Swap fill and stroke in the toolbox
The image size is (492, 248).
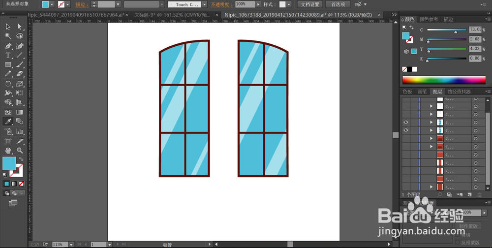(21, 159)
